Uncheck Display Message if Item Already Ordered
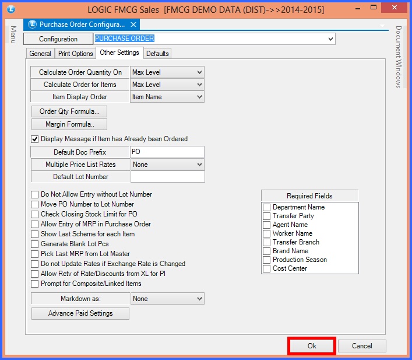 click(x=35, y=139)
